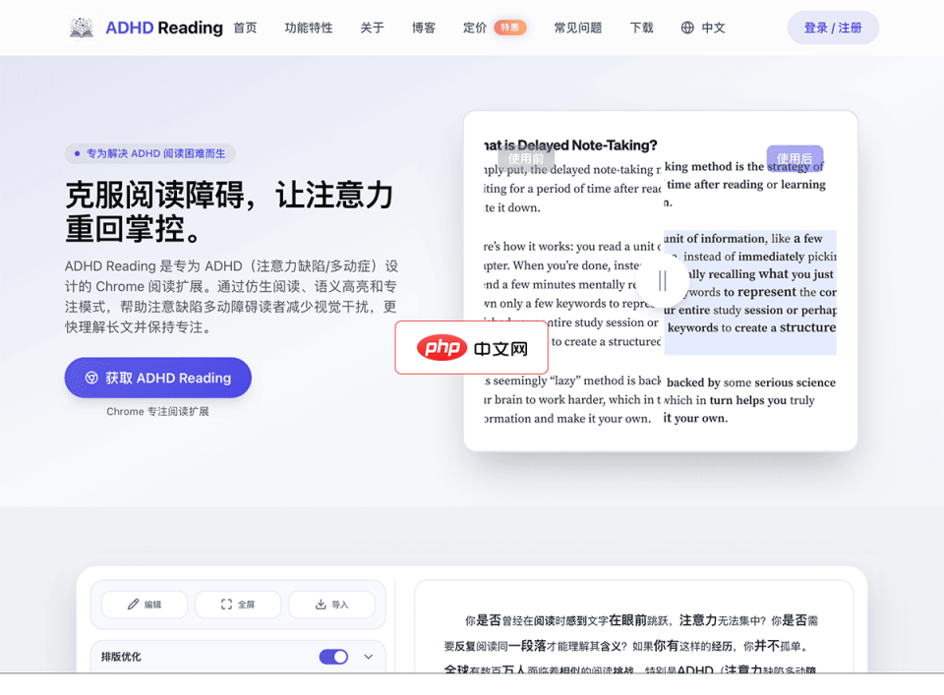
Task: Click the 专为解决 ADHD 阅读困难而生 badge
Action: tap(149, 153)
